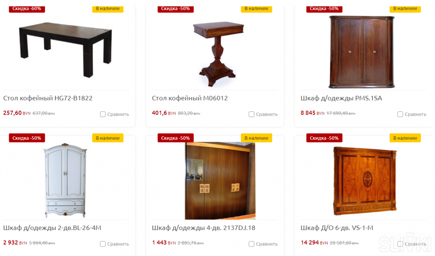Viewport: 435px width, 256px height.
Task: Follow the Шкаф д/одежды 2-дв.BL-26-4M link
Action: (x=52, y=228)
